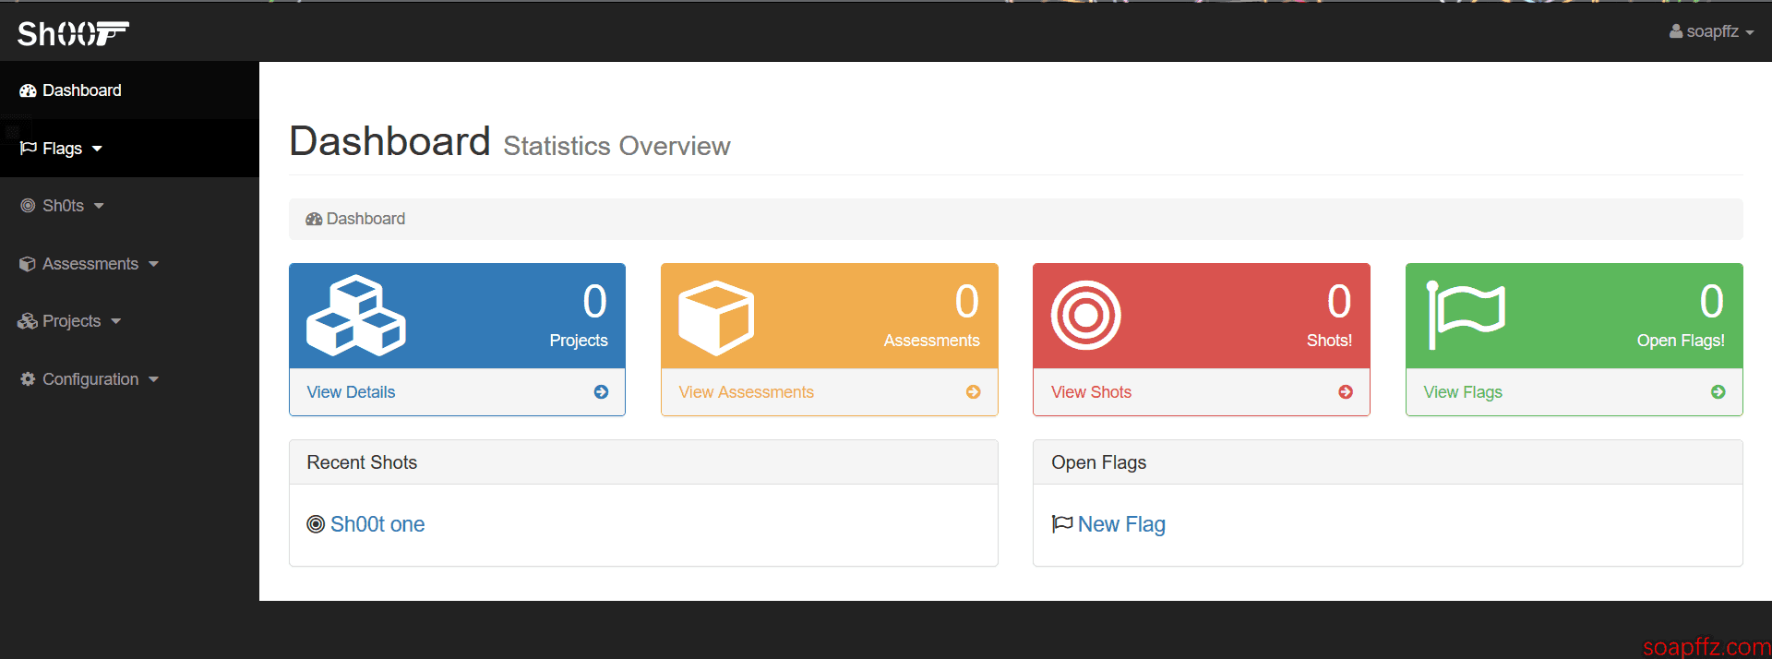Click the orange cube Assessments icon
Screen dimensions: 1772x659
coord(716,318)
